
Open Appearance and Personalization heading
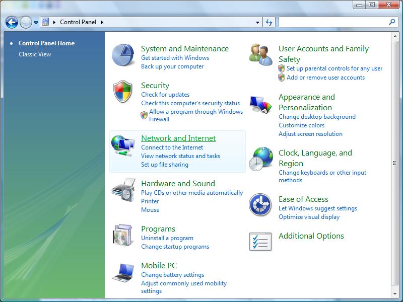click(307, 102)
